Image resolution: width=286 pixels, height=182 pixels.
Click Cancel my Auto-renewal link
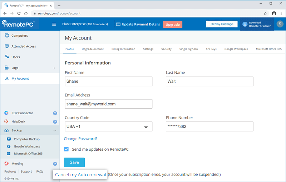[x=80, y=175]
